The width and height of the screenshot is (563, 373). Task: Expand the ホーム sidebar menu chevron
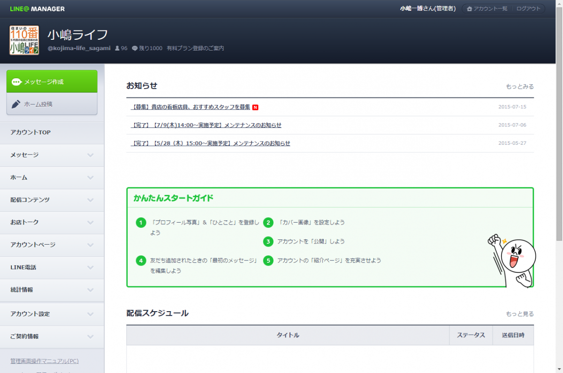(x=91, y=178)
